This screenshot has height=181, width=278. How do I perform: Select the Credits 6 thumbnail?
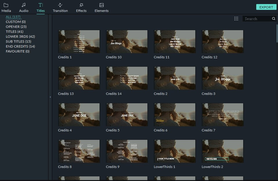(x=175, y=115)
